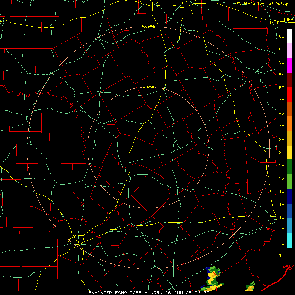Click the yellow 30 kft legend swatch
The width and height of the screenshot is (295, 295).
point(289,153)
